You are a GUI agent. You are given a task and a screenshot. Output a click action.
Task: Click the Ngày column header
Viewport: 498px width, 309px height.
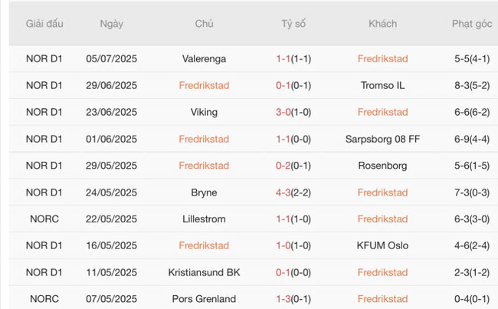(x=111, y=24)
